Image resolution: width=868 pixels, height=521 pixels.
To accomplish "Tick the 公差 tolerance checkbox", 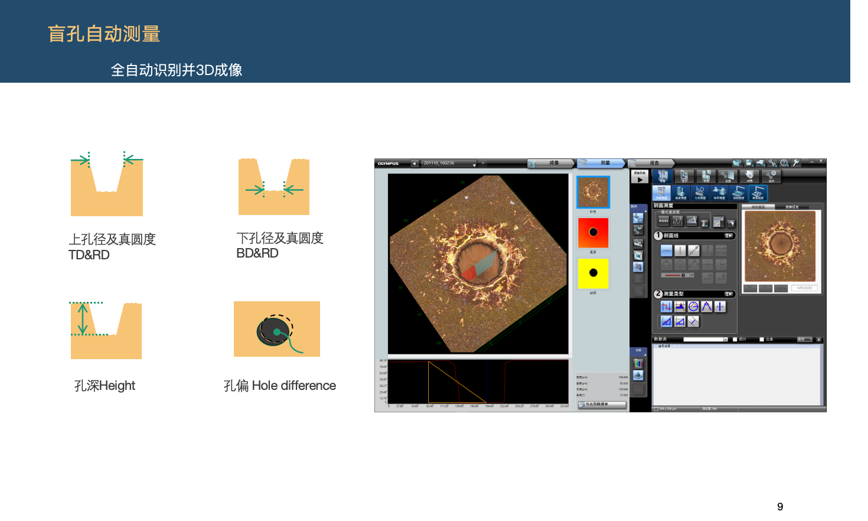I will coord(762,339).
